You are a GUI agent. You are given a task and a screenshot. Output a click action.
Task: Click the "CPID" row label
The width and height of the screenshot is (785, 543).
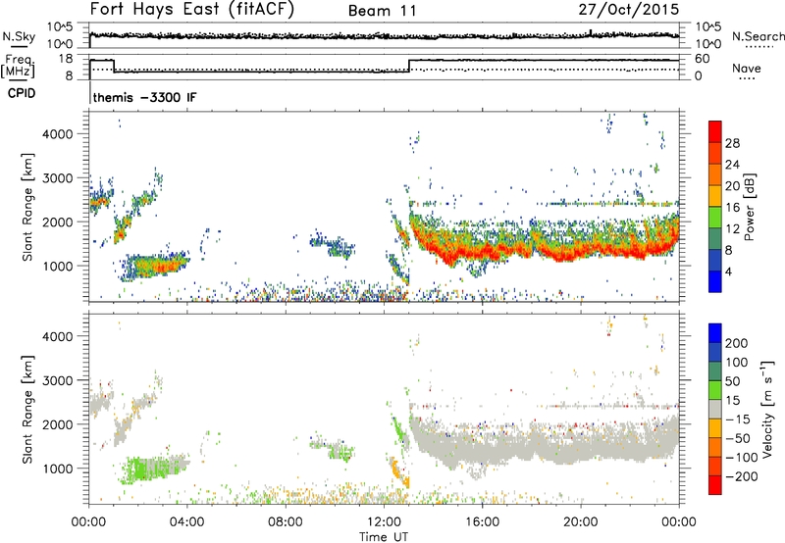(x=22, y=93)
